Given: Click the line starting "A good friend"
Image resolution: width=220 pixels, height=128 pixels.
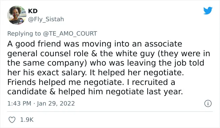Looking at the screenshot, I should coord(95,44).
